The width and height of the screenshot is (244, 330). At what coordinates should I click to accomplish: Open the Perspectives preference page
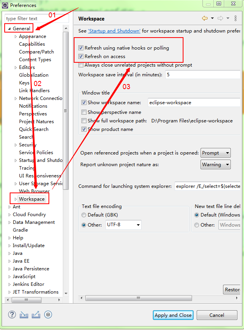pos(33,113)
